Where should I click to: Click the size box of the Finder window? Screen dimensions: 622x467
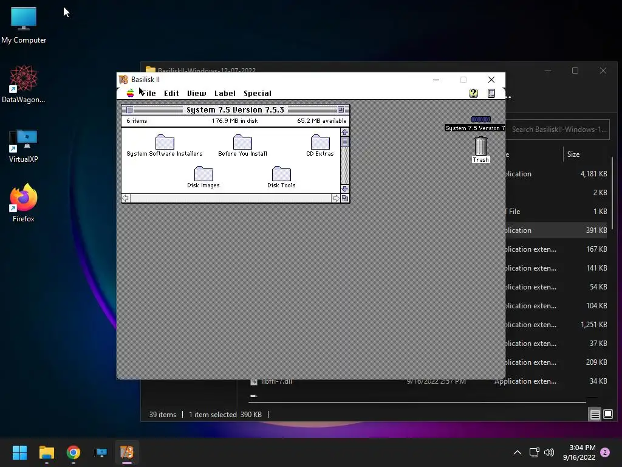coord(345,198)
